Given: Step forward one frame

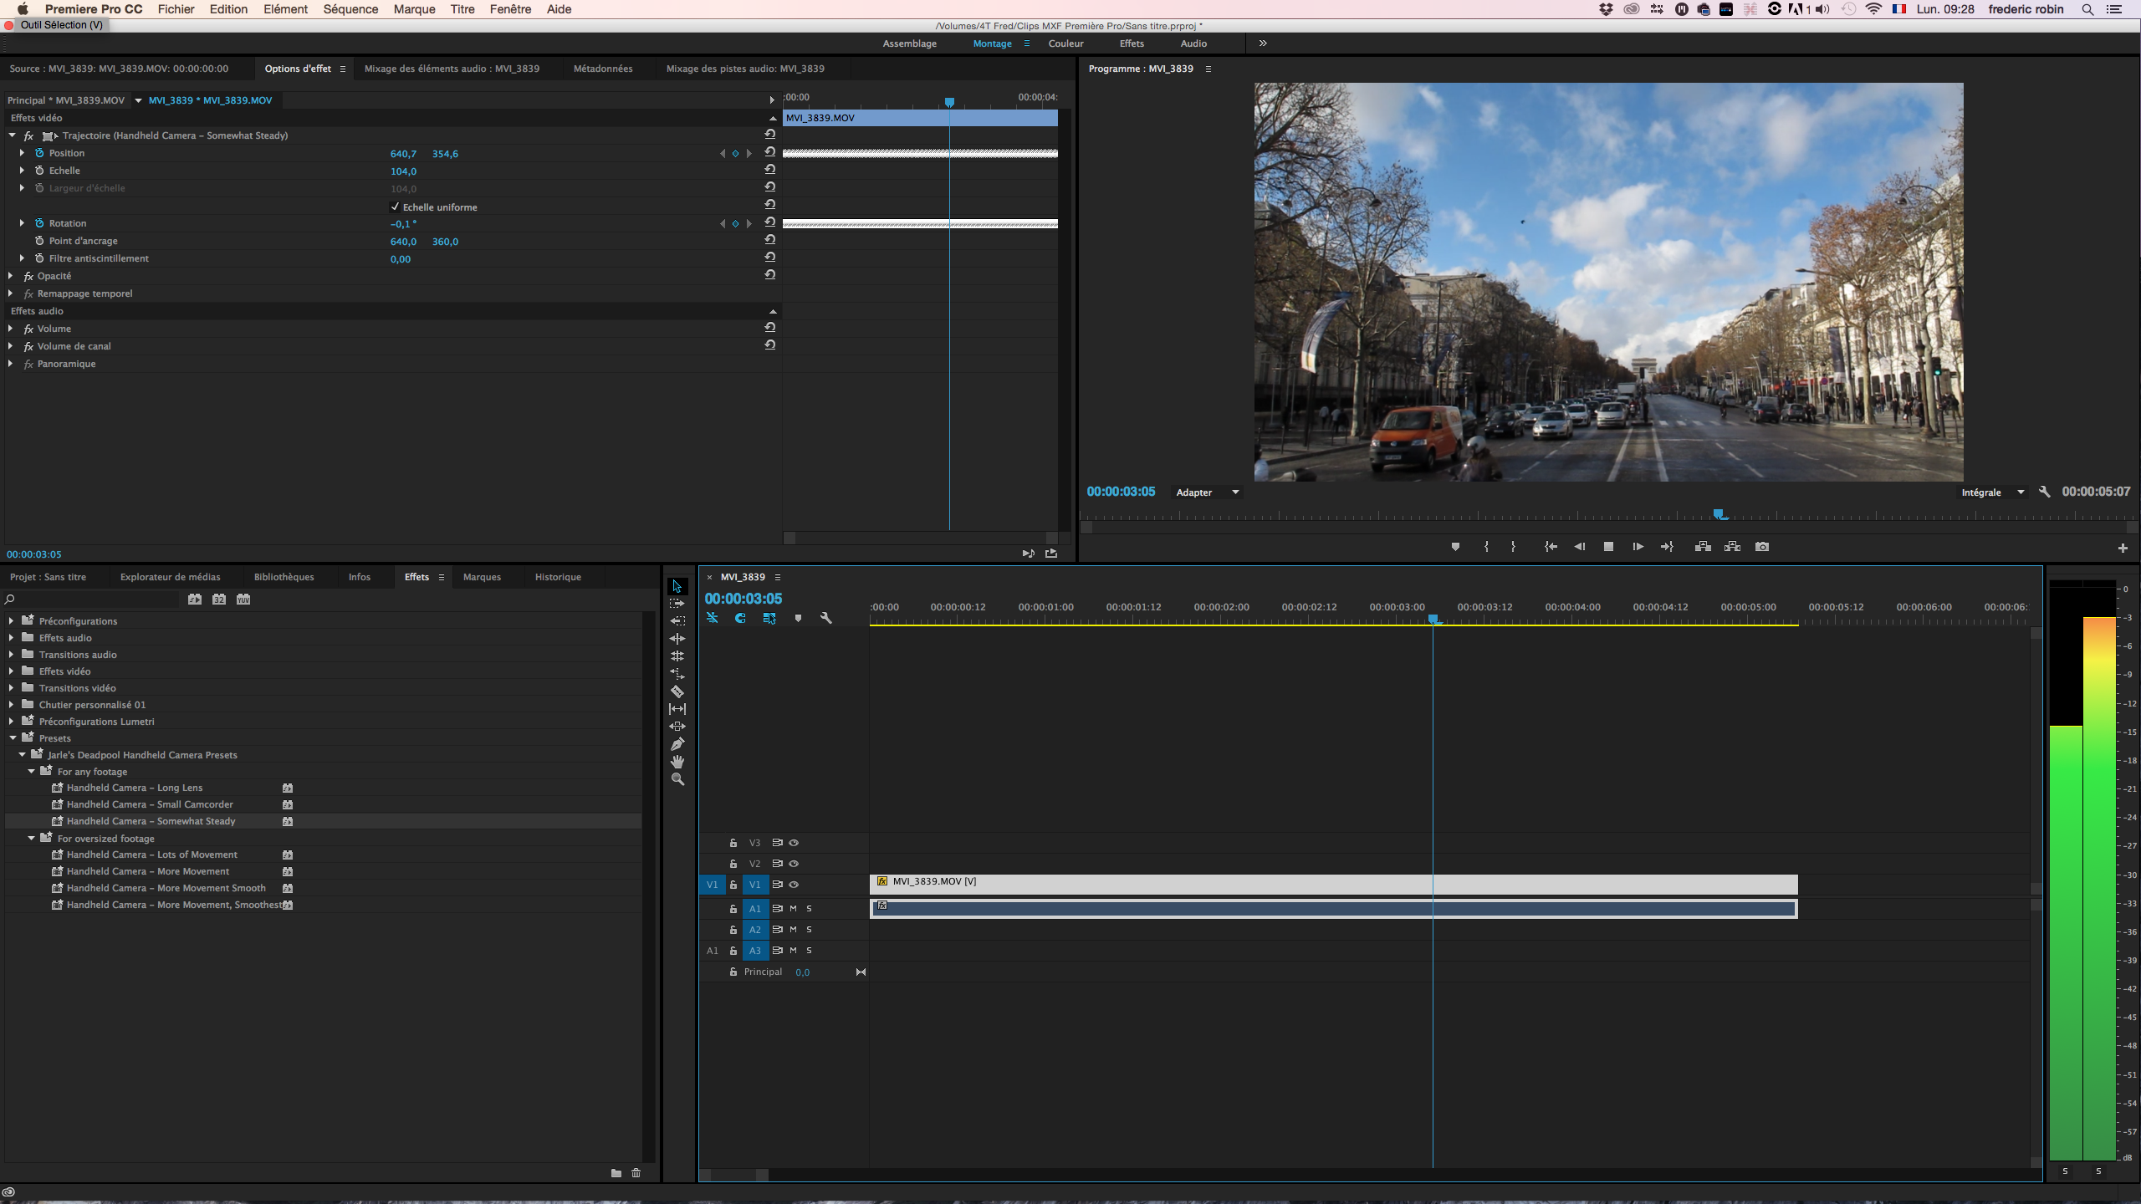Looking at the screenshot, I should tap(1638, 547).
